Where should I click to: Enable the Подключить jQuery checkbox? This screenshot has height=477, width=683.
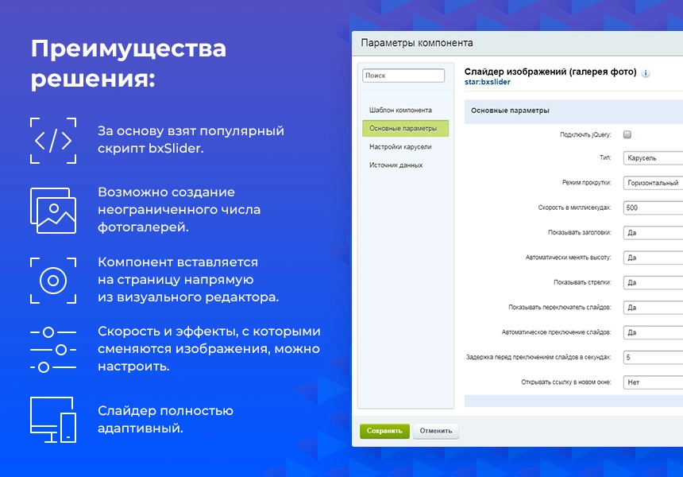[627, 134]
